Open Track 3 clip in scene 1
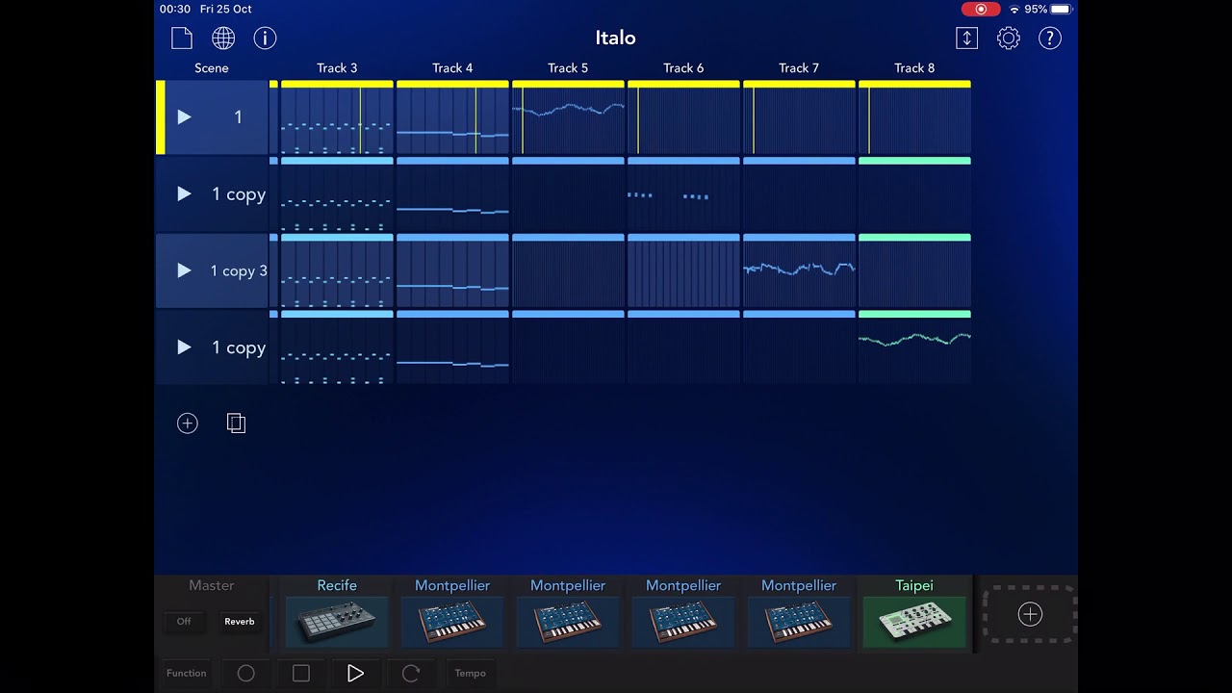Screen dimensions: 1232x693 (x=337, y=117)
